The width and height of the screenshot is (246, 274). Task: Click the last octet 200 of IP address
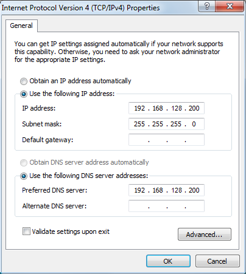click(x=194, y=108)
